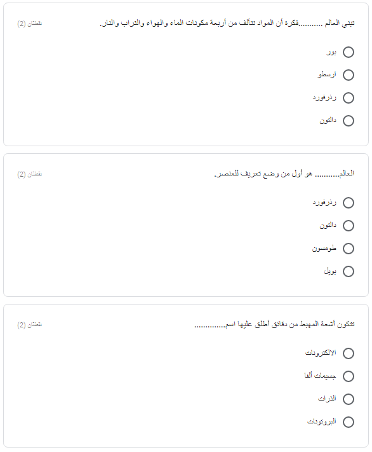The height and width of the screenshot is (452, 372).
Task: Click the first question text about أربعة مكونات
Action: click(x=227, y=23)
